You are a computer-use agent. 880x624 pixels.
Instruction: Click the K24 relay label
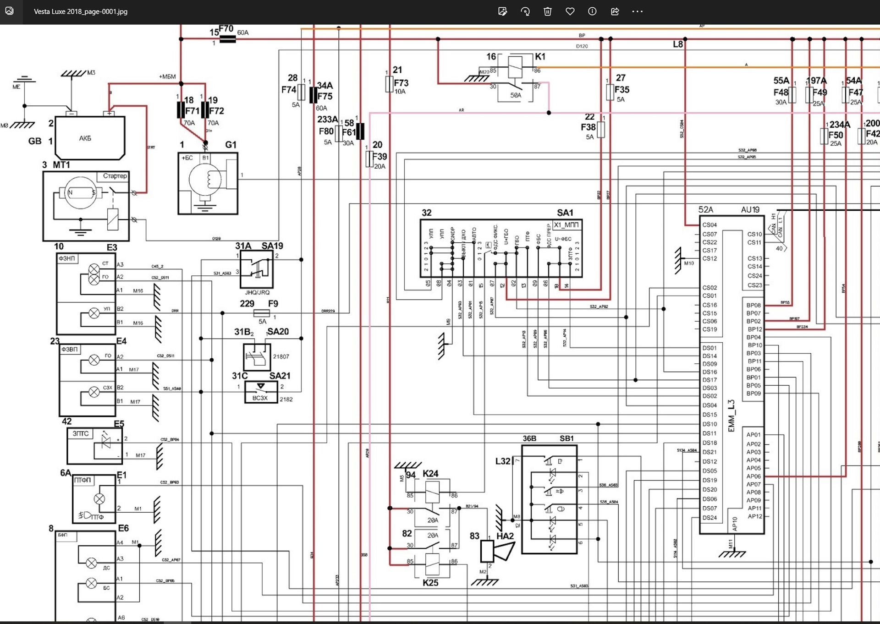click(430, 473)
